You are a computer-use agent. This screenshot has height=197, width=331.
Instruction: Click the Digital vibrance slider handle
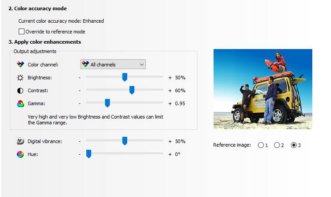click(125, 141)
